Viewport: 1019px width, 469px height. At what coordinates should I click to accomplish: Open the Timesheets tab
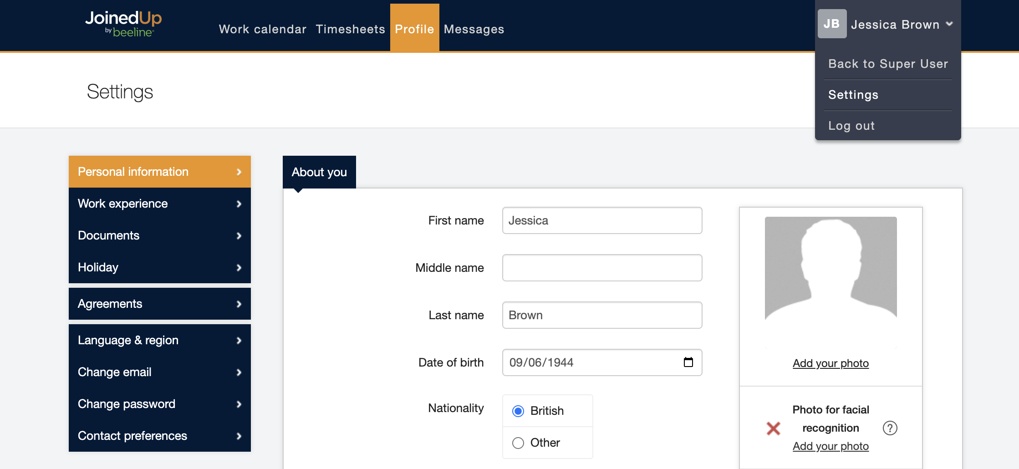coord(350,29)
